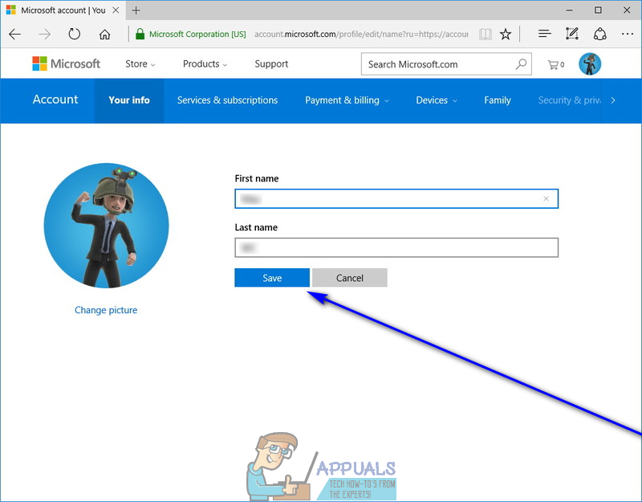642x502 pixels.
Task: Click the Share icon in browser toolbar
Action: click(x=599, y=34)
